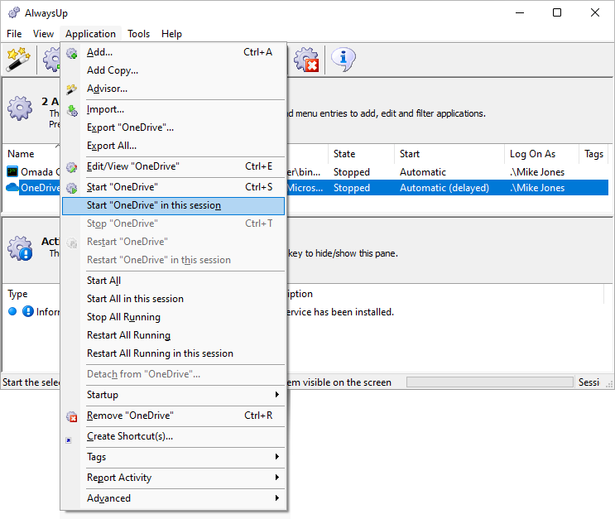The height and width of the screenshot is (519, 615).
Task: Click the Import gear icon in the menu
Action: coord(72,110)
